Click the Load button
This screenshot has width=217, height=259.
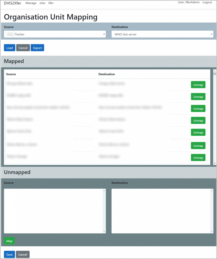click(x=9, y=48)
